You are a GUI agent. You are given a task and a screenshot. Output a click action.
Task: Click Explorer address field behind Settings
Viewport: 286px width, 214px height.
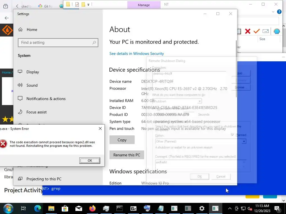click(x=258, y=21)
